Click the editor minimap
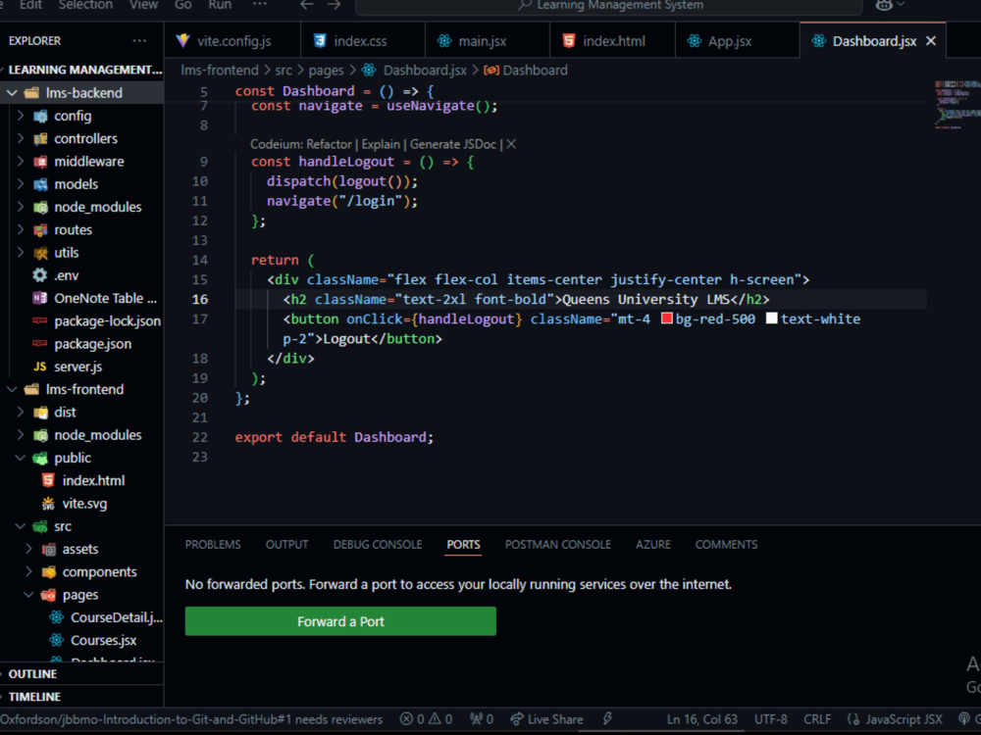Screen dimensions: 981x735 pyautogui.click(x=957, y=105)
